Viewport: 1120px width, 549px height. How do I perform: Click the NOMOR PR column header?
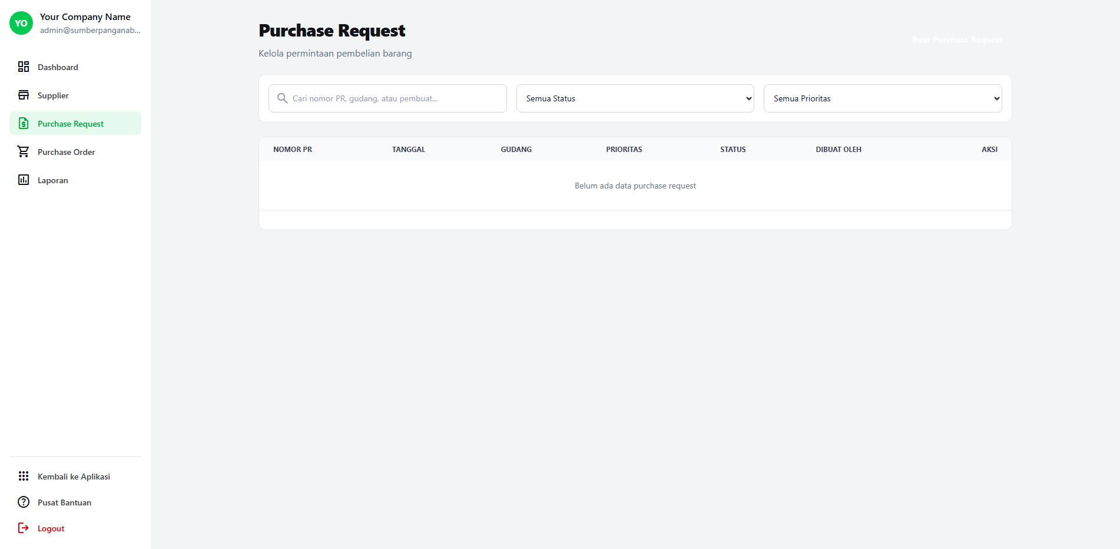[x=293, y=149]
